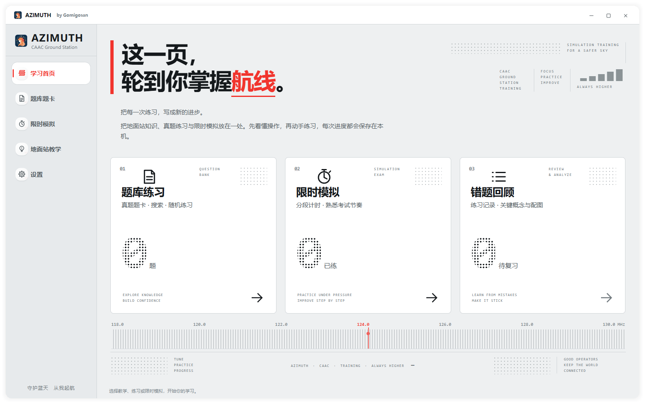
Task: Click the 'PRACTICE UNDER PRESSURE' caption text
Action: point(325,295)
